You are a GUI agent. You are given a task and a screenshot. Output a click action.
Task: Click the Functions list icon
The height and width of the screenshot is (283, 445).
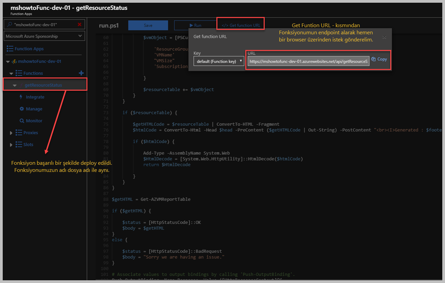point(19,73)
